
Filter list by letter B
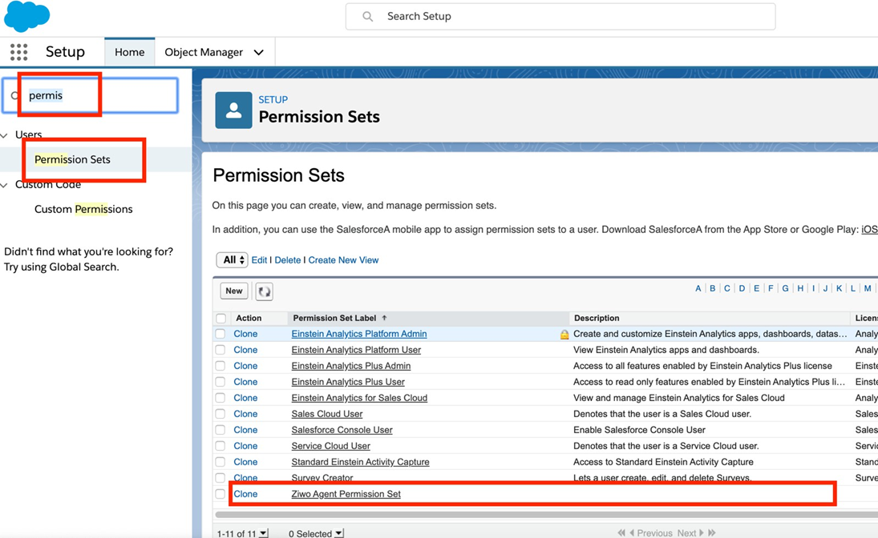tap(712, 288)
